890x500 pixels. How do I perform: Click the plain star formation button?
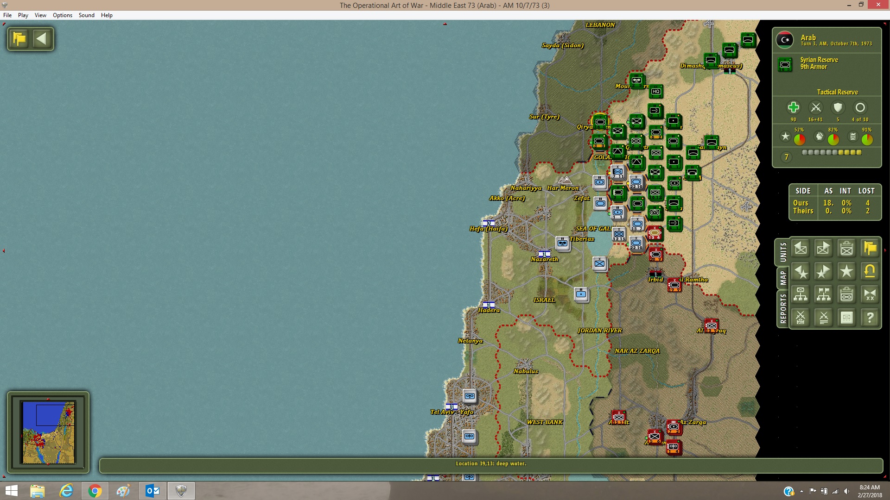click(846, 272)
